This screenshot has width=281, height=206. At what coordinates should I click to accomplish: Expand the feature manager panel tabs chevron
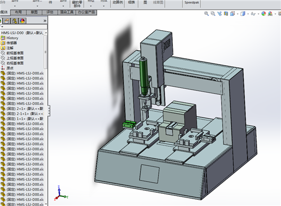(45, 21)
